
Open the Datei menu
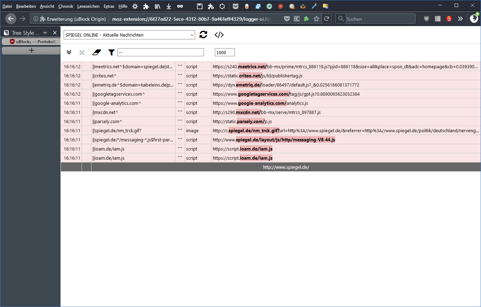click(x=7, y=6)
